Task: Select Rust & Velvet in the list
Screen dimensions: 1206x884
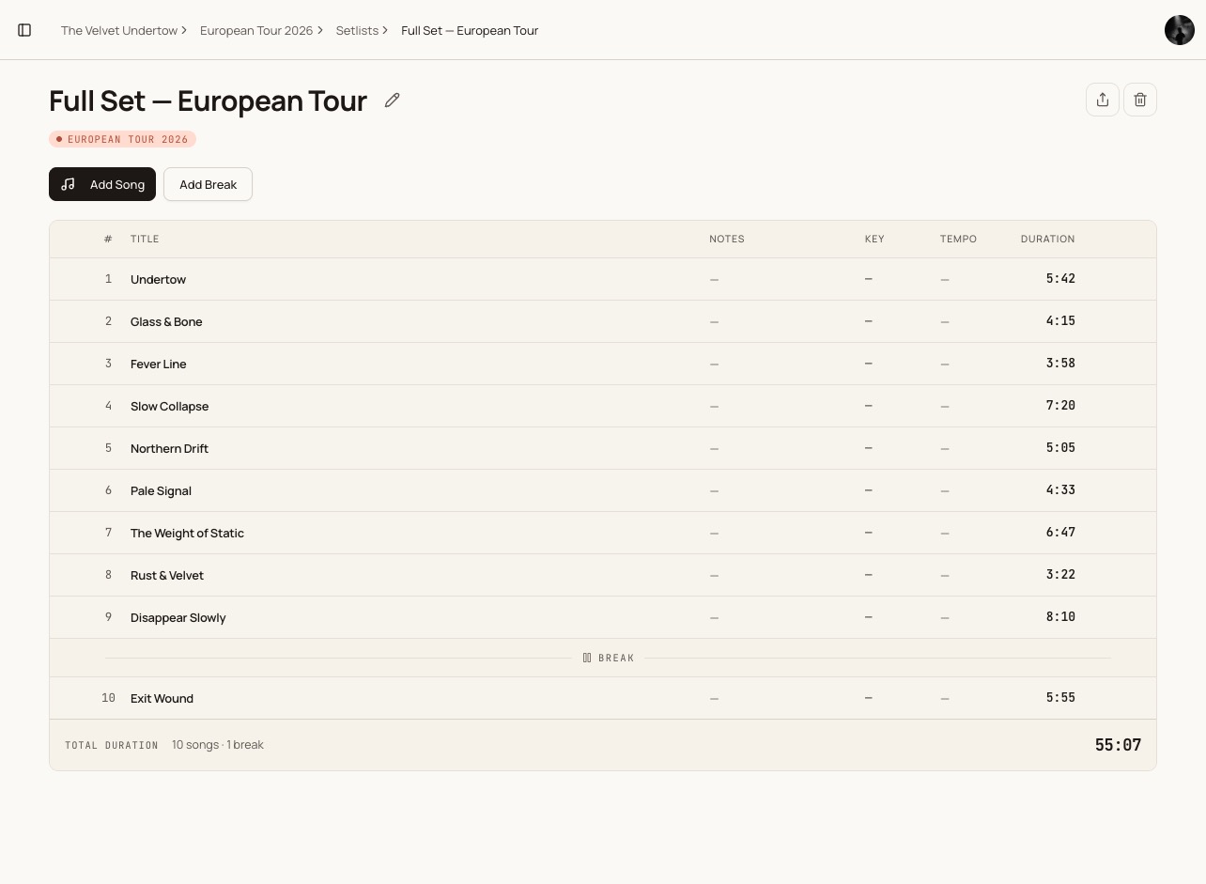Action: (167, 575)
